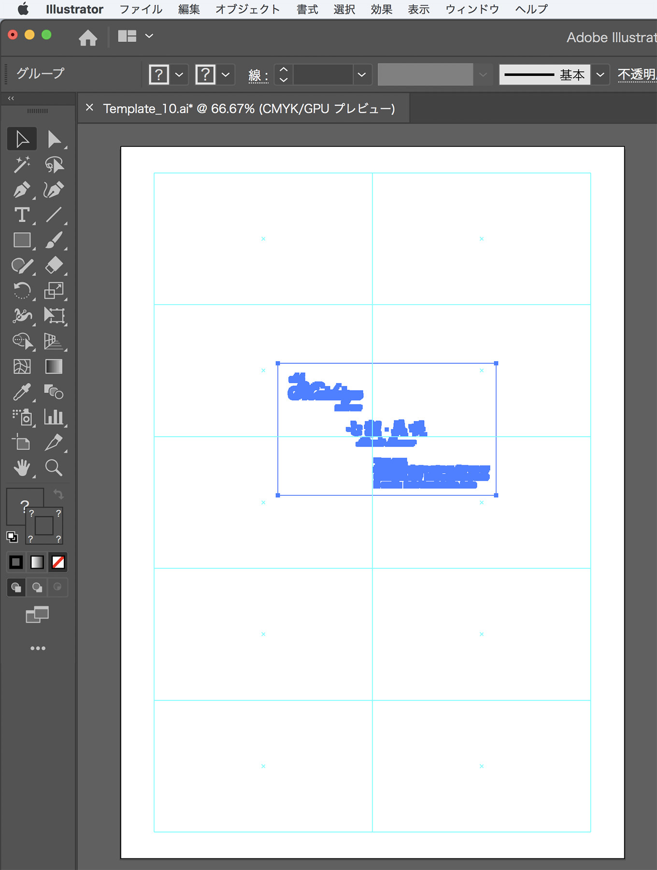Select the Lasso tool
The width and height of the screenshot is (657, 870).
(x=54, y=165)
